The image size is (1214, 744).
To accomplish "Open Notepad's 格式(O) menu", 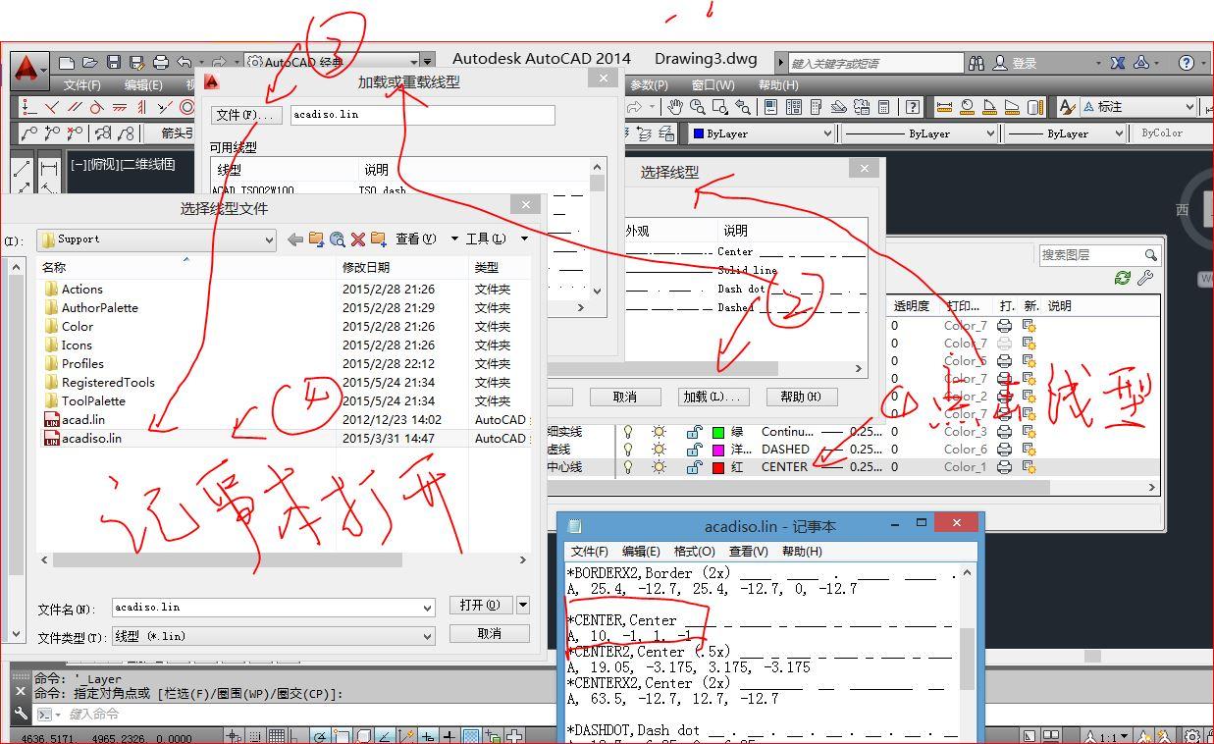I will tap(695, 552).
